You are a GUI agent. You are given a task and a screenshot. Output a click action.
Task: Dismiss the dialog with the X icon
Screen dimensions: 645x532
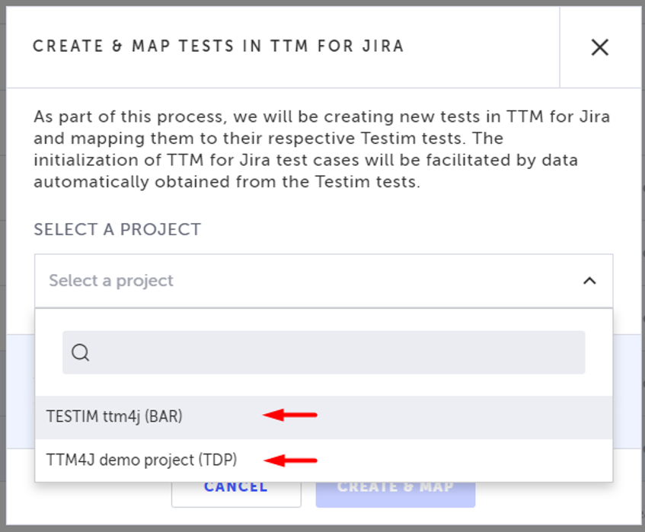coord(600,47)
